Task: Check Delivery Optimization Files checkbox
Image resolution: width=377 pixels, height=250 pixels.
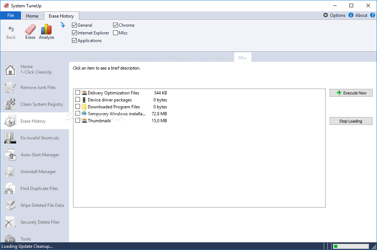Action: tap(78, 93)
